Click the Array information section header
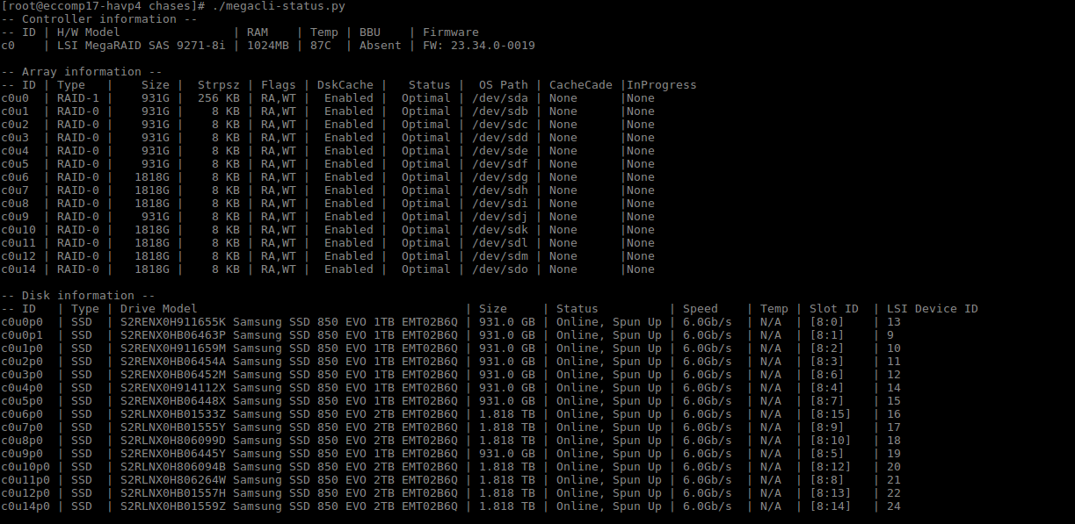1075x524 pixels. [82, 72]
